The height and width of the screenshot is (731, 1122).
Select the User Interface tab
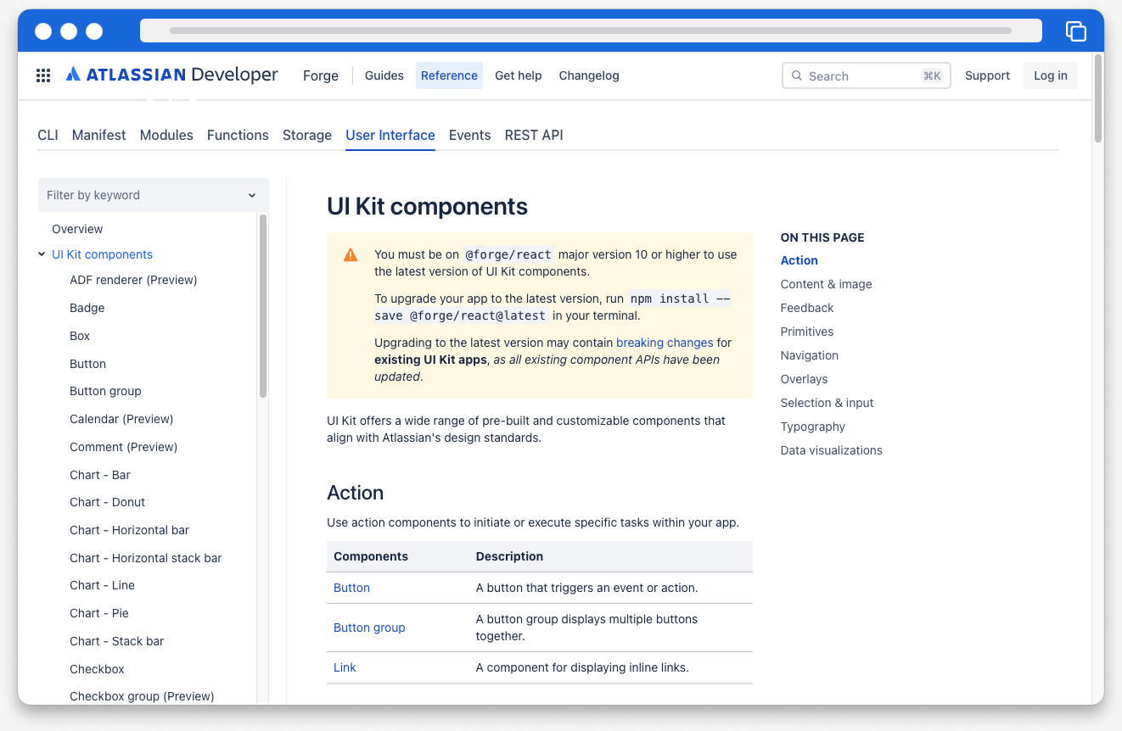coord(390,135)
